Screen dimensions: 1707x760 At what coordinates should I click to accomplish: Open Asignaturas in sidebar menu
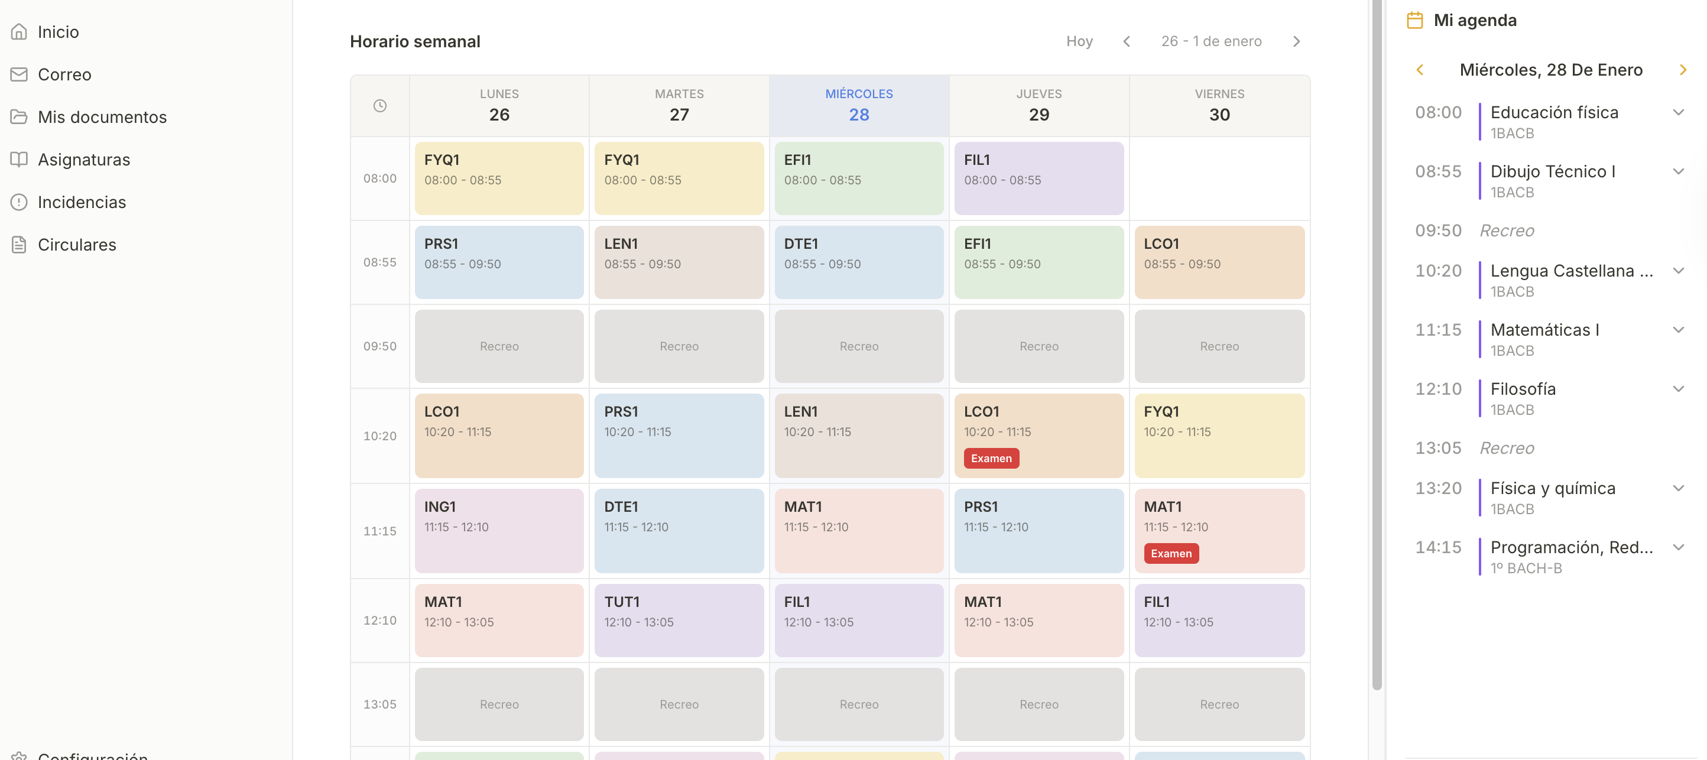(83, 160)
